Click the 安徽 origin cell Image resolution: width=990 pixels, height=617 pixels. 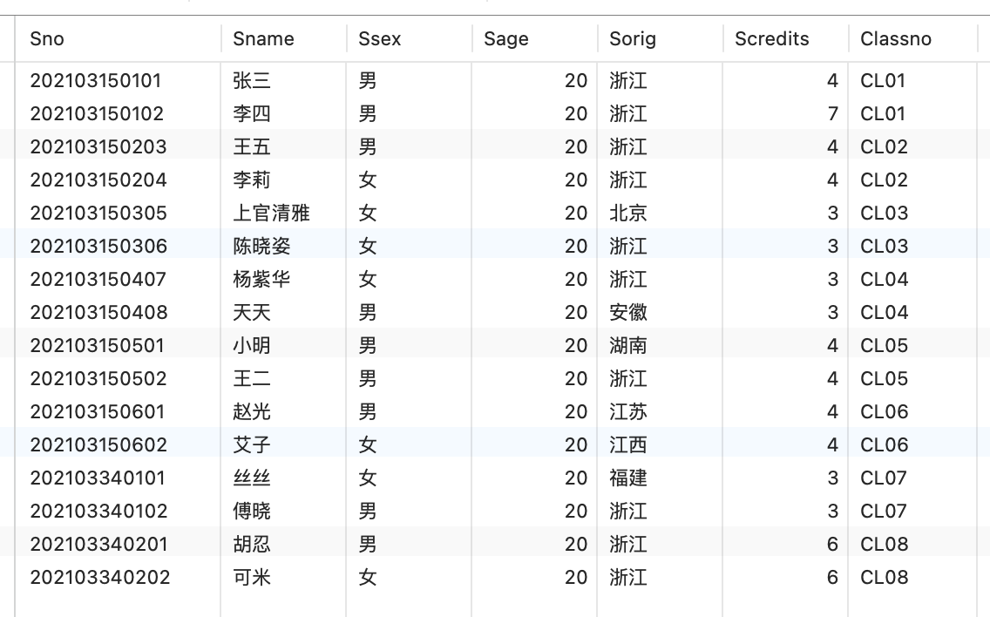point(628,313)
